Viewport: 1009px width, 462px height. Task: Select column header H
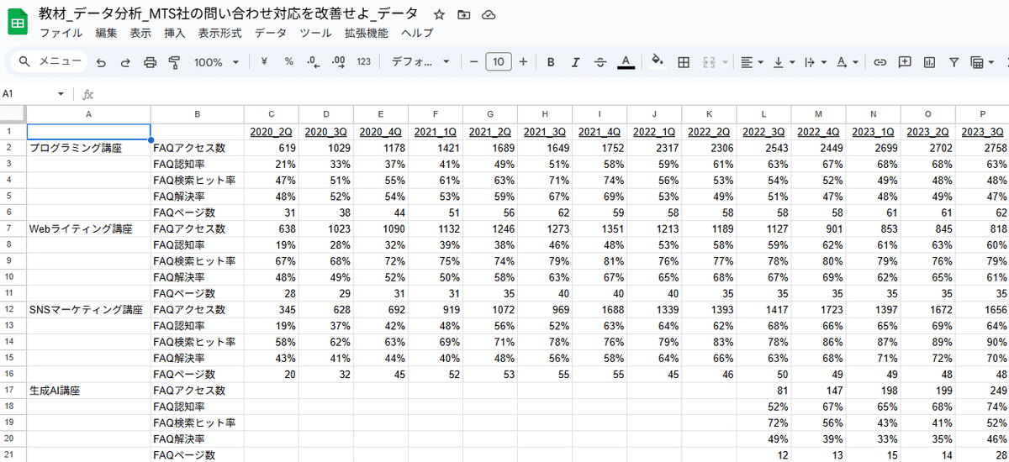[x=545, y=114]
